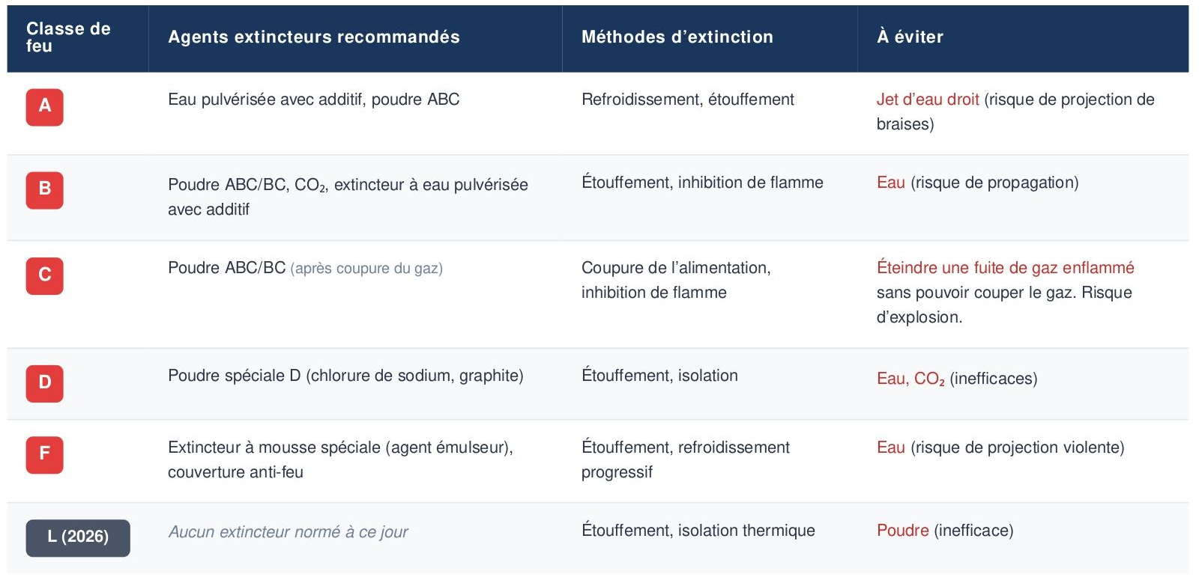Click the red 'Jet d'eau droit' text
The height and width of the screenshot is (577, 1199).
(928, 100)
